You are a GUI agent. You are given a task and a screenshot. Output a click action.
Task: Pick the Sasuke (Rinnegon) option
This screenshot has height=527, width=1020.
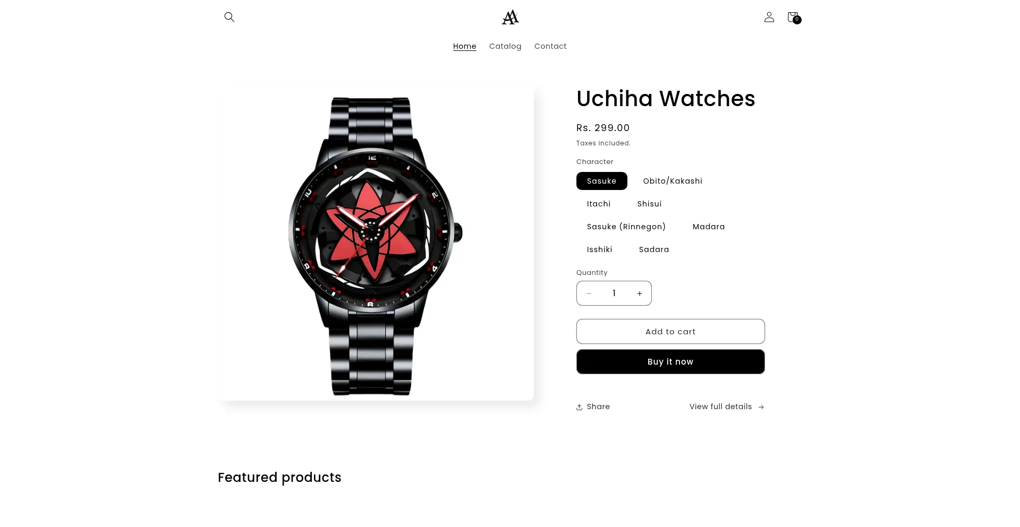(x=626, y=227)
